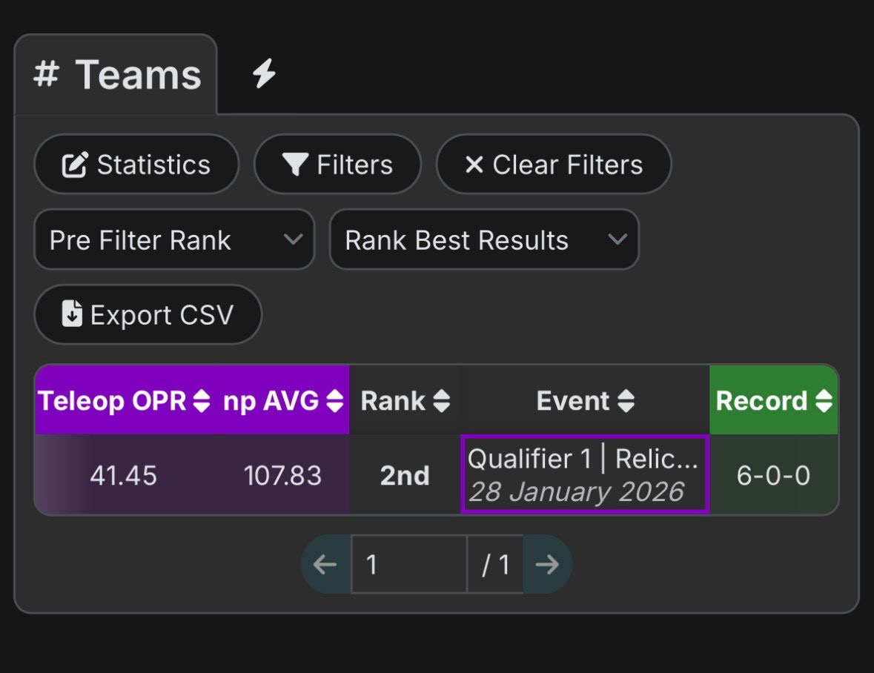Viewport: 874px width, 673px height.
Task: Switch to the Teams tab
Action: (117, 76)
